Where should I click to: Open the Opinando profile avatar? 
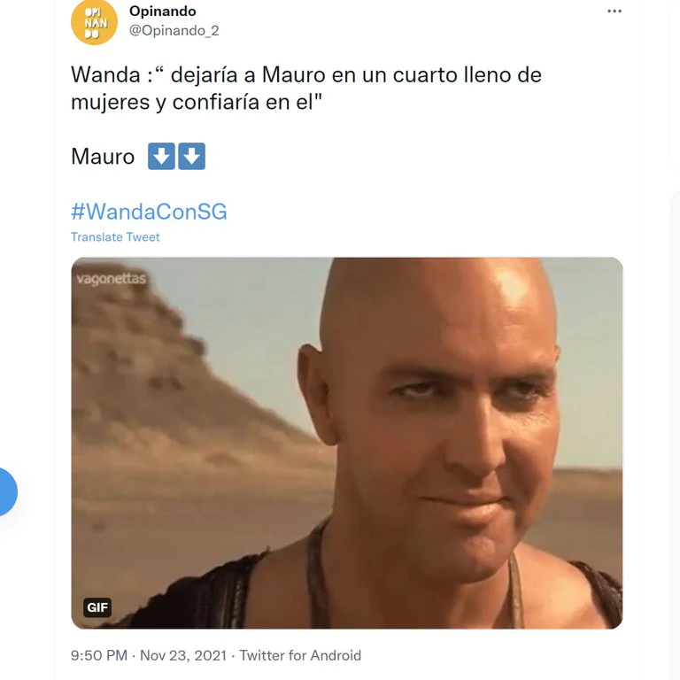[x=94, y=21]
